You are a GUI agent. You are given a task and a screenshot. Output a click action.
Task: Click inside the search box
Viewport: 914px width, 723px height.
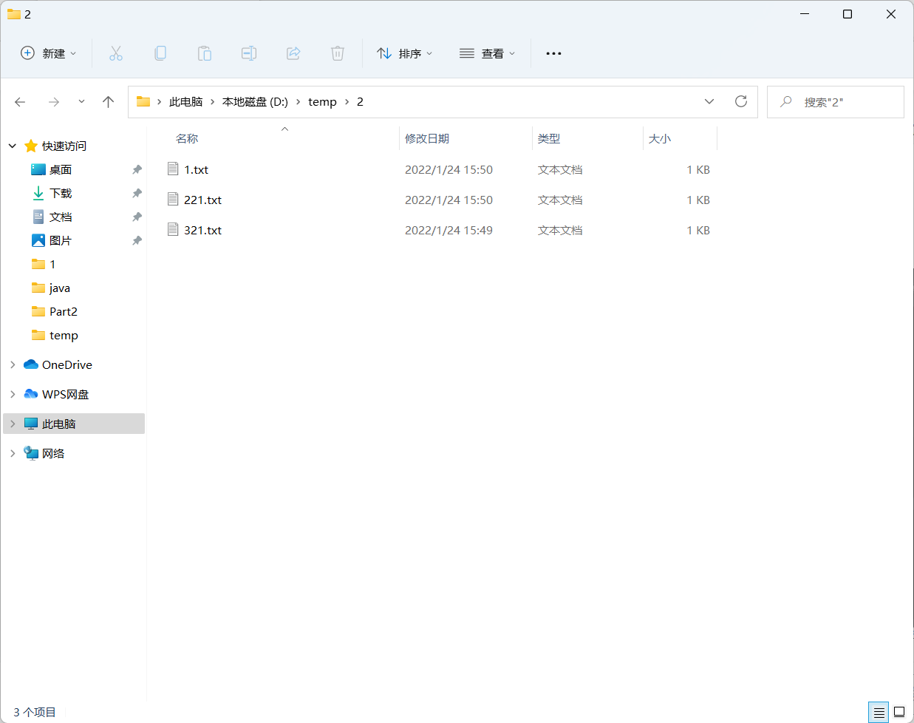(x=835, y=101)
